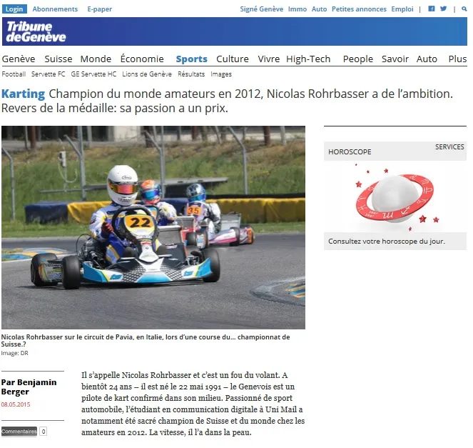Open the Abonnements link
473x448 pixels.
point(55,9)
